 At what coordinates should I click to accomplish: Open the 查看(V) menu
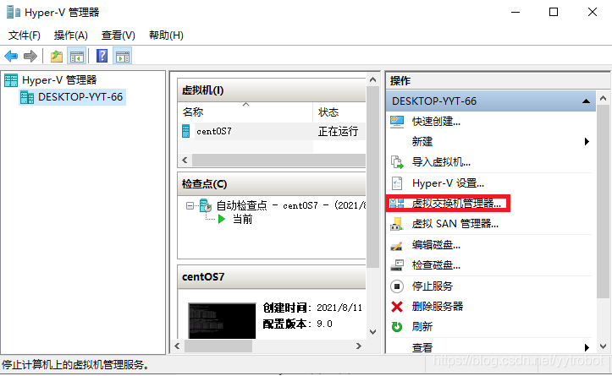tap(119, 35)
